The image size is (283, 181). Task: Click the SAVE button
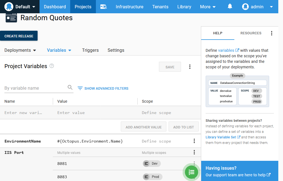coord(170,67)
